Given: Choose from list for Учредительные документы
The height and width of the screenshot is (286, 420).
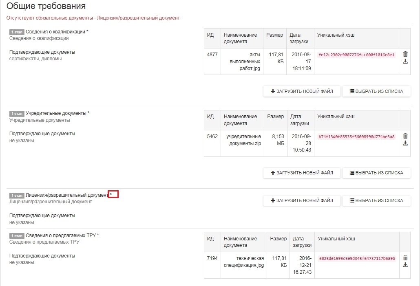Looking at the screenshot, I should click(x=376, y=173).
